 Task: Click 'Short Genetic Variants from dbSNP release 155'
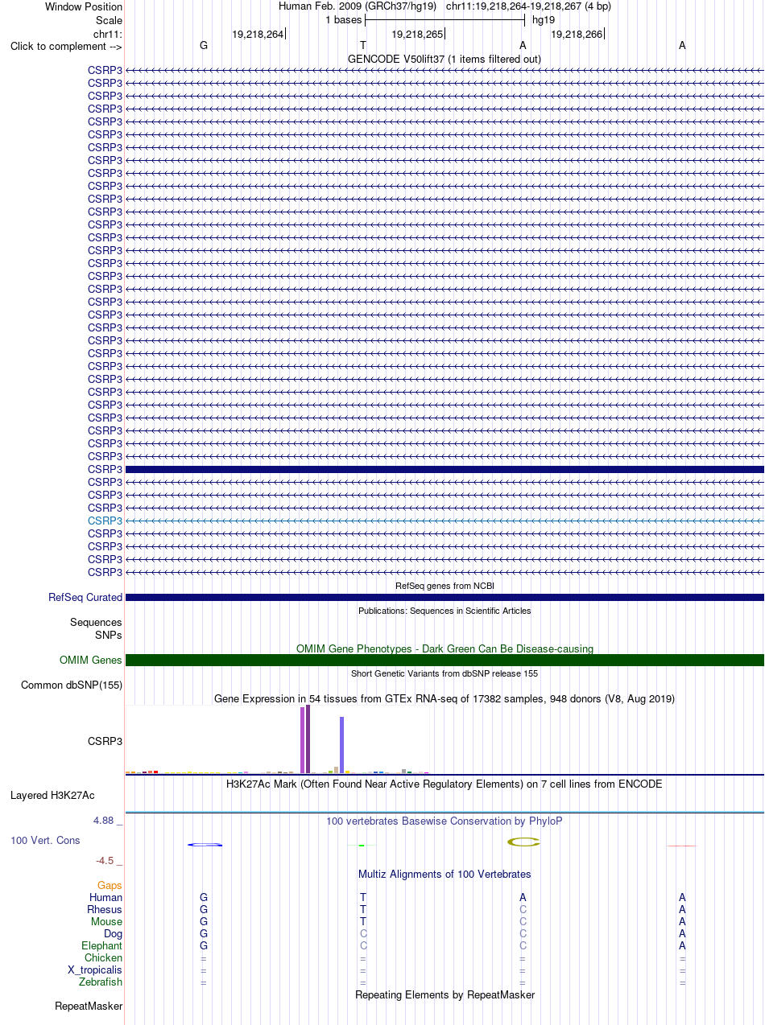tap(445, 673)
